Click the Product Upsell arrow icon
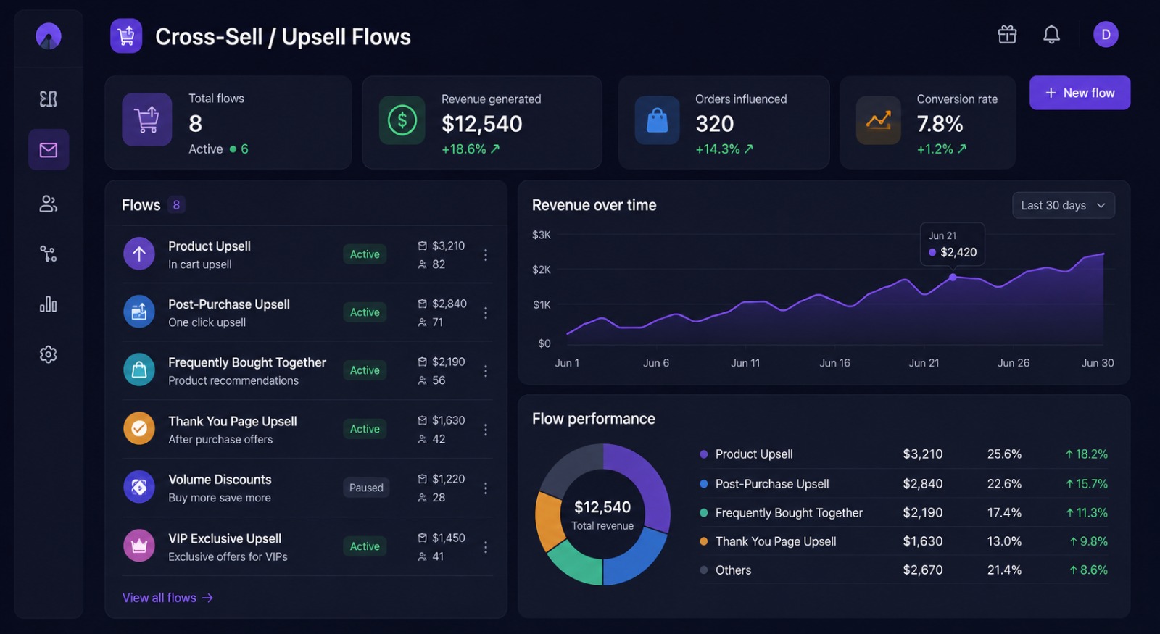 click(x=139, y=254)
